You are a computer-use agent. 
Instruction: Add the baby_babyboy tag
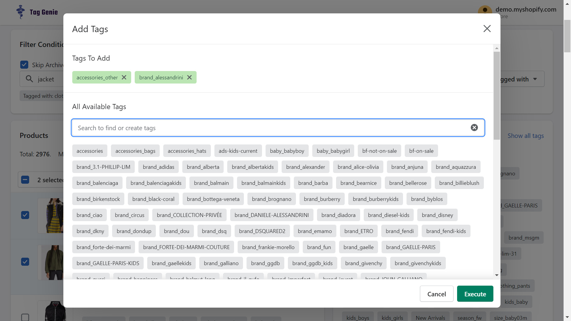287,151
